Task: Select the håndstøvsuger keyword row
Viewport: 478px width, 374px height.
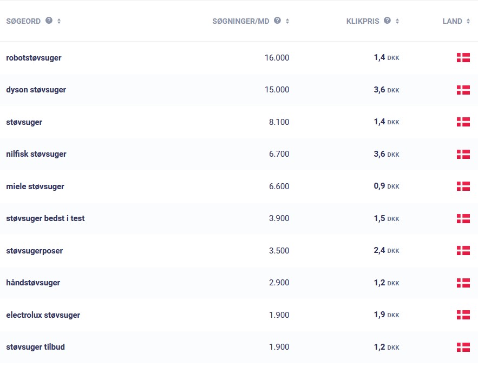Action: point(33,283)
